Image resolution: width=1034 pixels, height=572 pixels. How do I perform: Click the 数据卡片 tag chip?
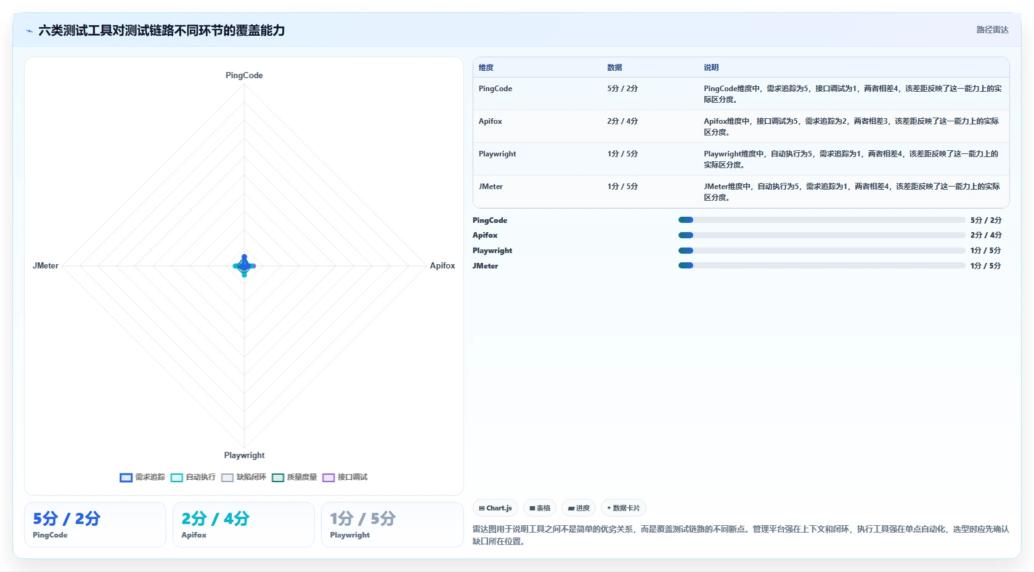[x=624, y=508]
